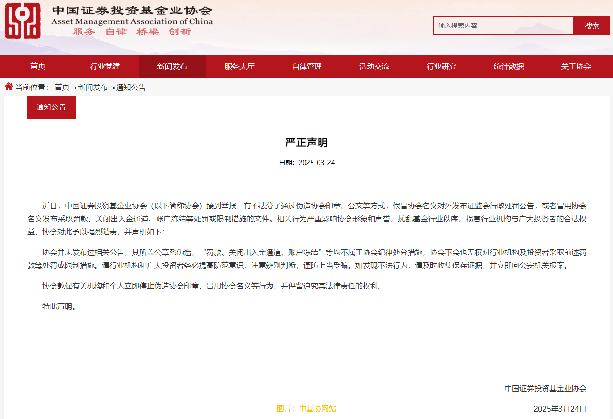613x419 pixels.
Task: Click the search input field
Action: (x=503, y=26)
